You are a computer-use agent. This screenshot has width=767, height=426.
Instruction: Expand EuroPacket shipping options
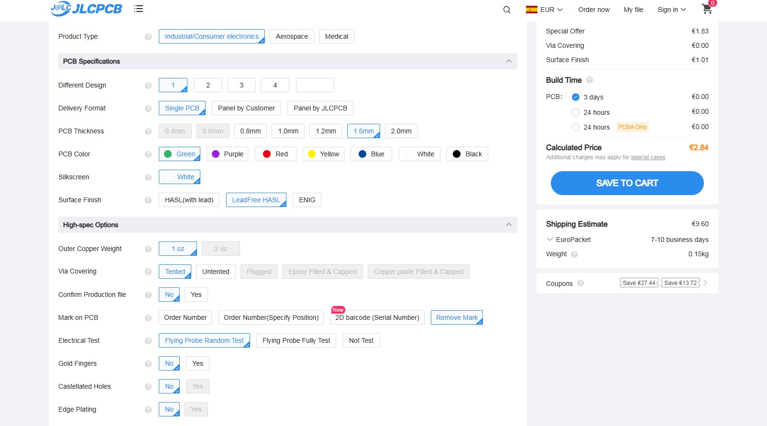click(x=550, y=239)
